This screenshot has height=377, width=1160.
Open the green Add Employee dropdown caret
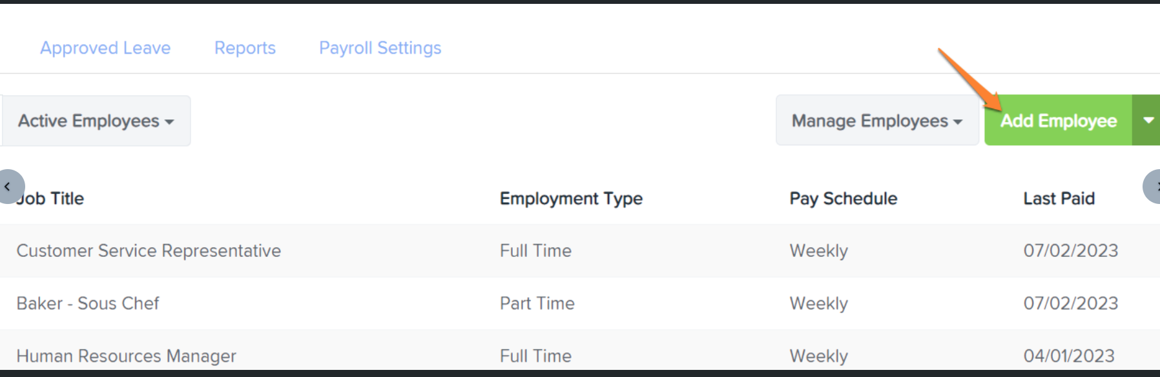1148,120
